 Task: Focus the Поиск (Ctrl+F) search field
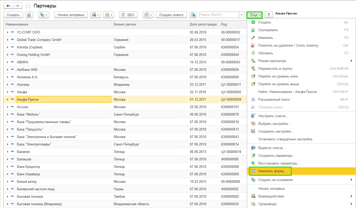click(219, 15)
